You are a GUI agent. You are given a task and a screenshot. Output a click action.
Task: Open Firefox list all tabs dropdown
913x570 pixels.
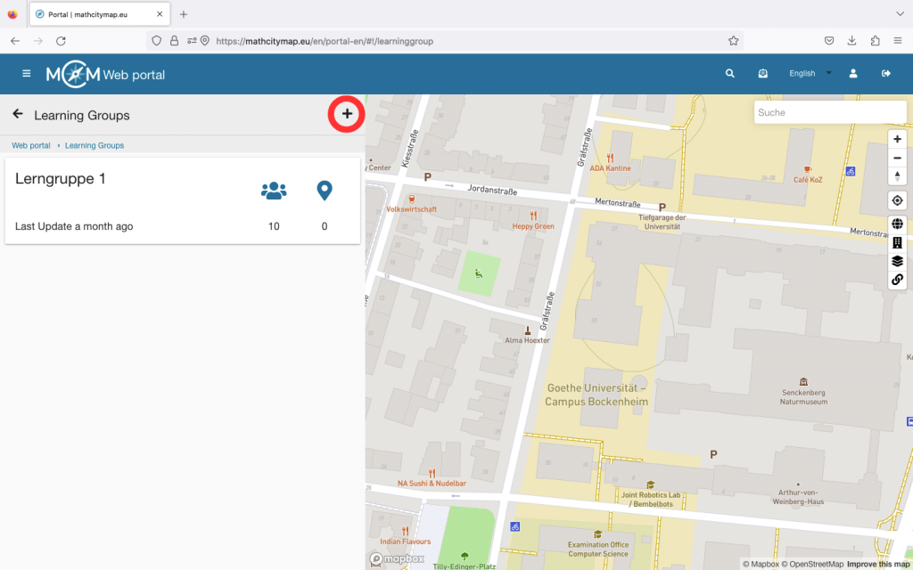pos(899,14)
